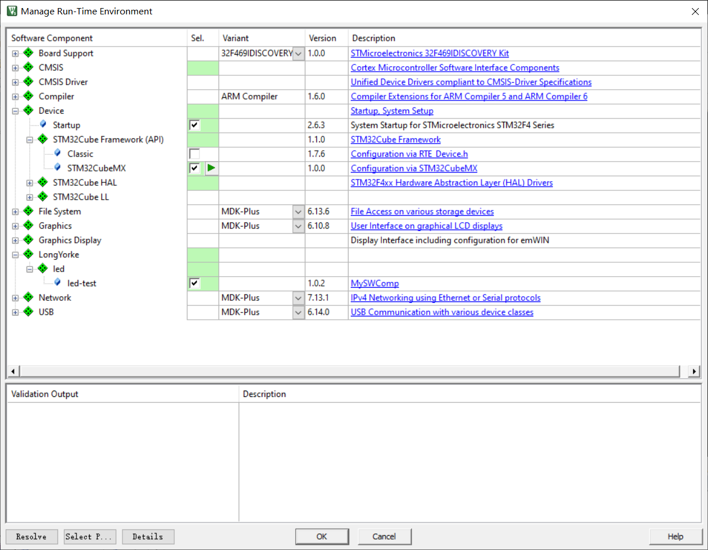708x550 pixels.
Task: Check the Classic component checkbox
Action: click(194, 154)
